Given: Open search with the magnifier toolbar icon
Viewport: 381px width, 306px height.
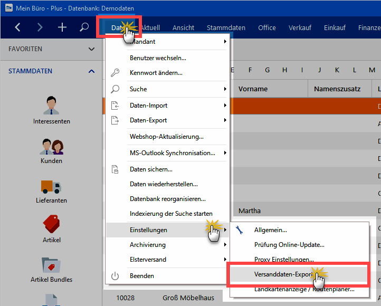Looking at the screenshot, I should tap(84, 27).
